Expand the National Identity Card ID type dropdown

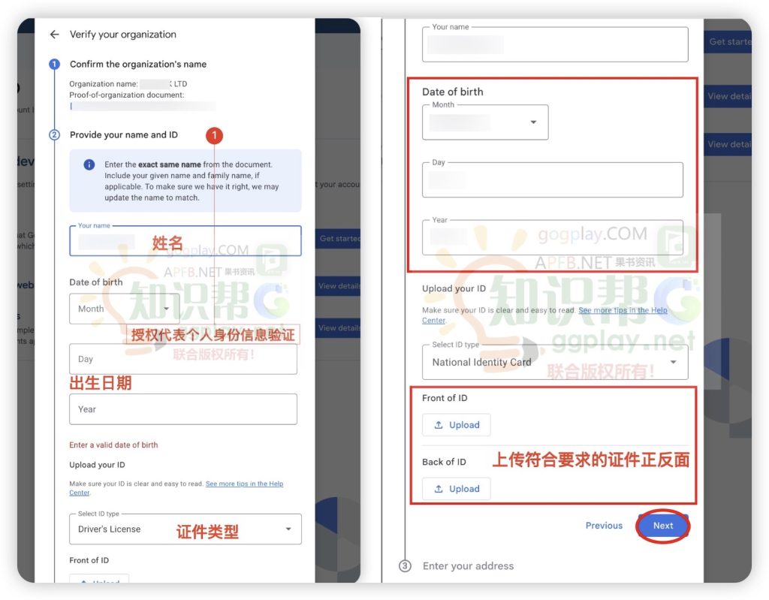[x=554, y=362]
